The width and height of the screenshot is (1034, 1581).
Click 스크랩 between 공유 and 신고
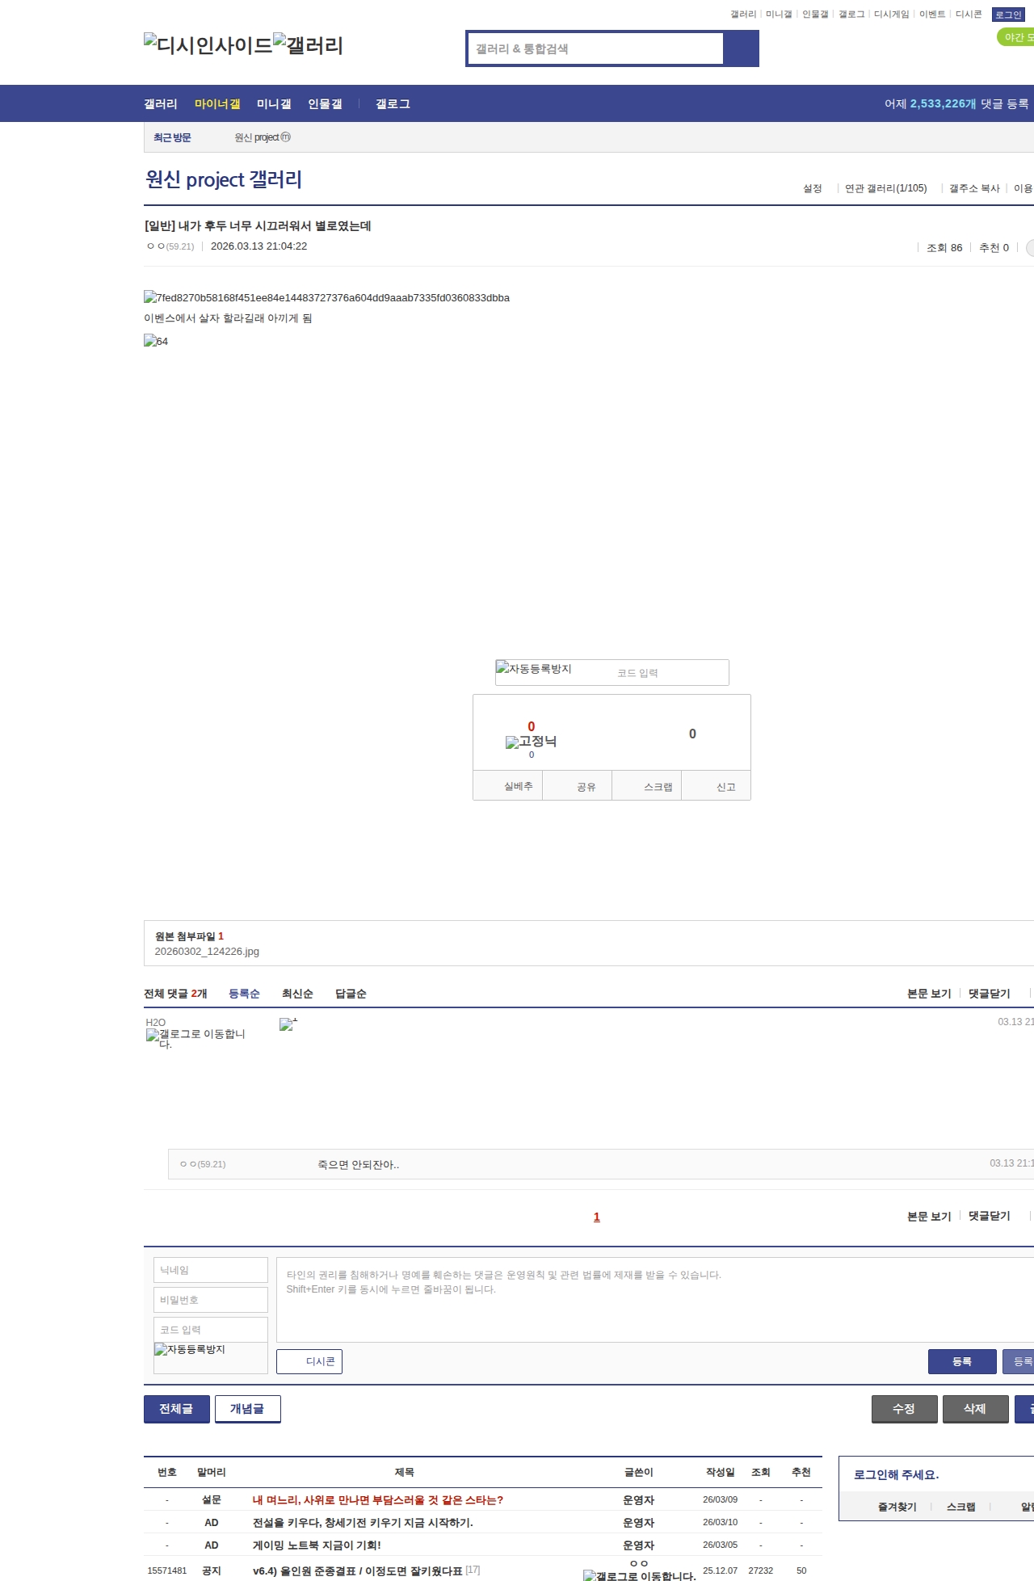point(647,786)
